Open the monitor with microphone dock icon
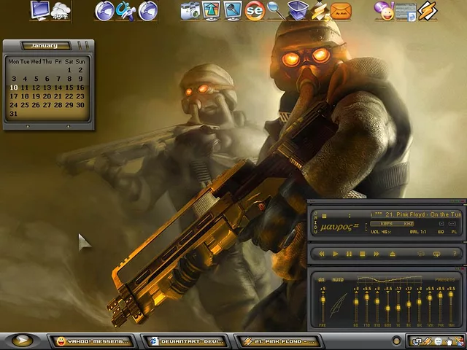Viewport: 467px width, 350px height. [233, 10]
